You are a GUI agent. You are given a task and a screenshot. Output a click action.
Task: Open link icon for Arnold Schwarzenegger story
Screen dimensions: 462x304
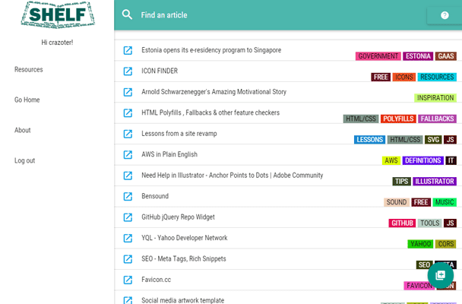click(128, 92)
